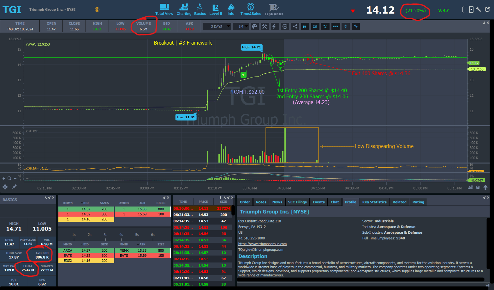Zoom out chart with minus icon
494x290 pixels.
15,178
